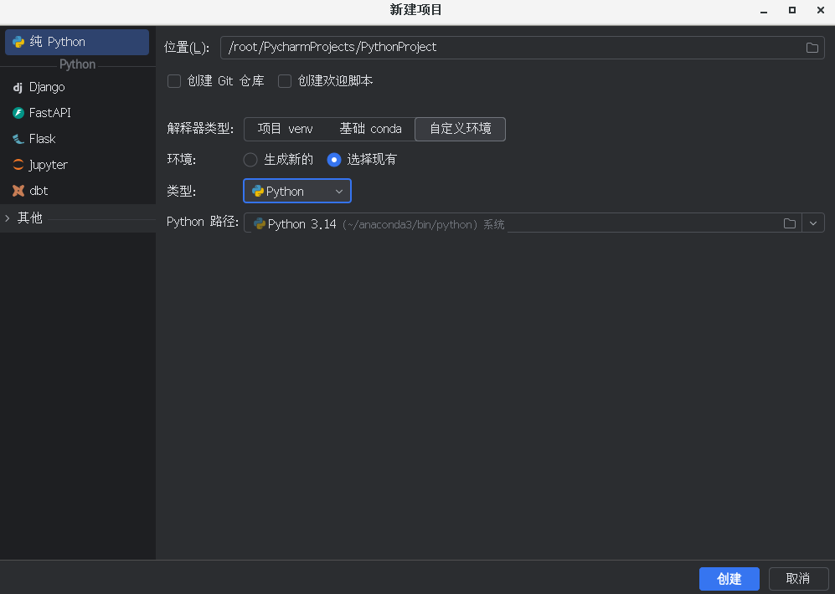Click the 环境 label

pyautogui.click(x=182, y=160)
